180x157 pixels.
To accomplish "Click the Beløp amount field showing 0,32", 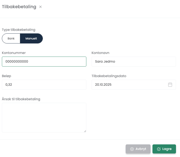I will coord(44,85).
